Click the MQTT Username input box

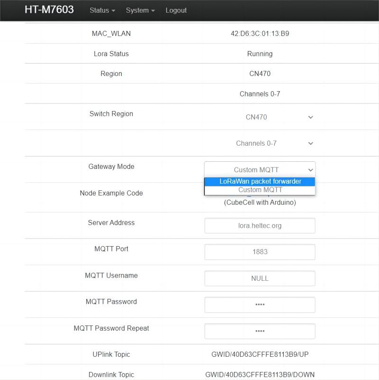[x=260, y=278]
